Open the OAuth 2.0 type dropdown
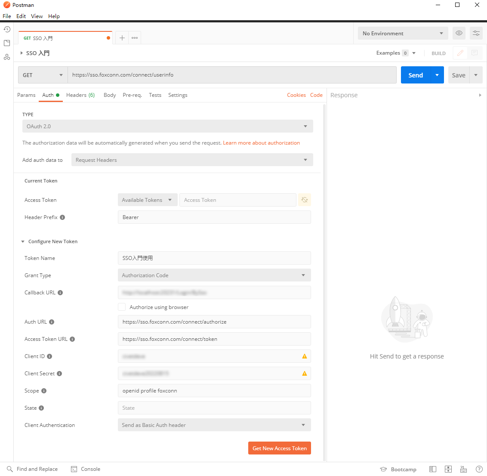The width and height of the screenshot is (487, 476). (x=168, y=126)
